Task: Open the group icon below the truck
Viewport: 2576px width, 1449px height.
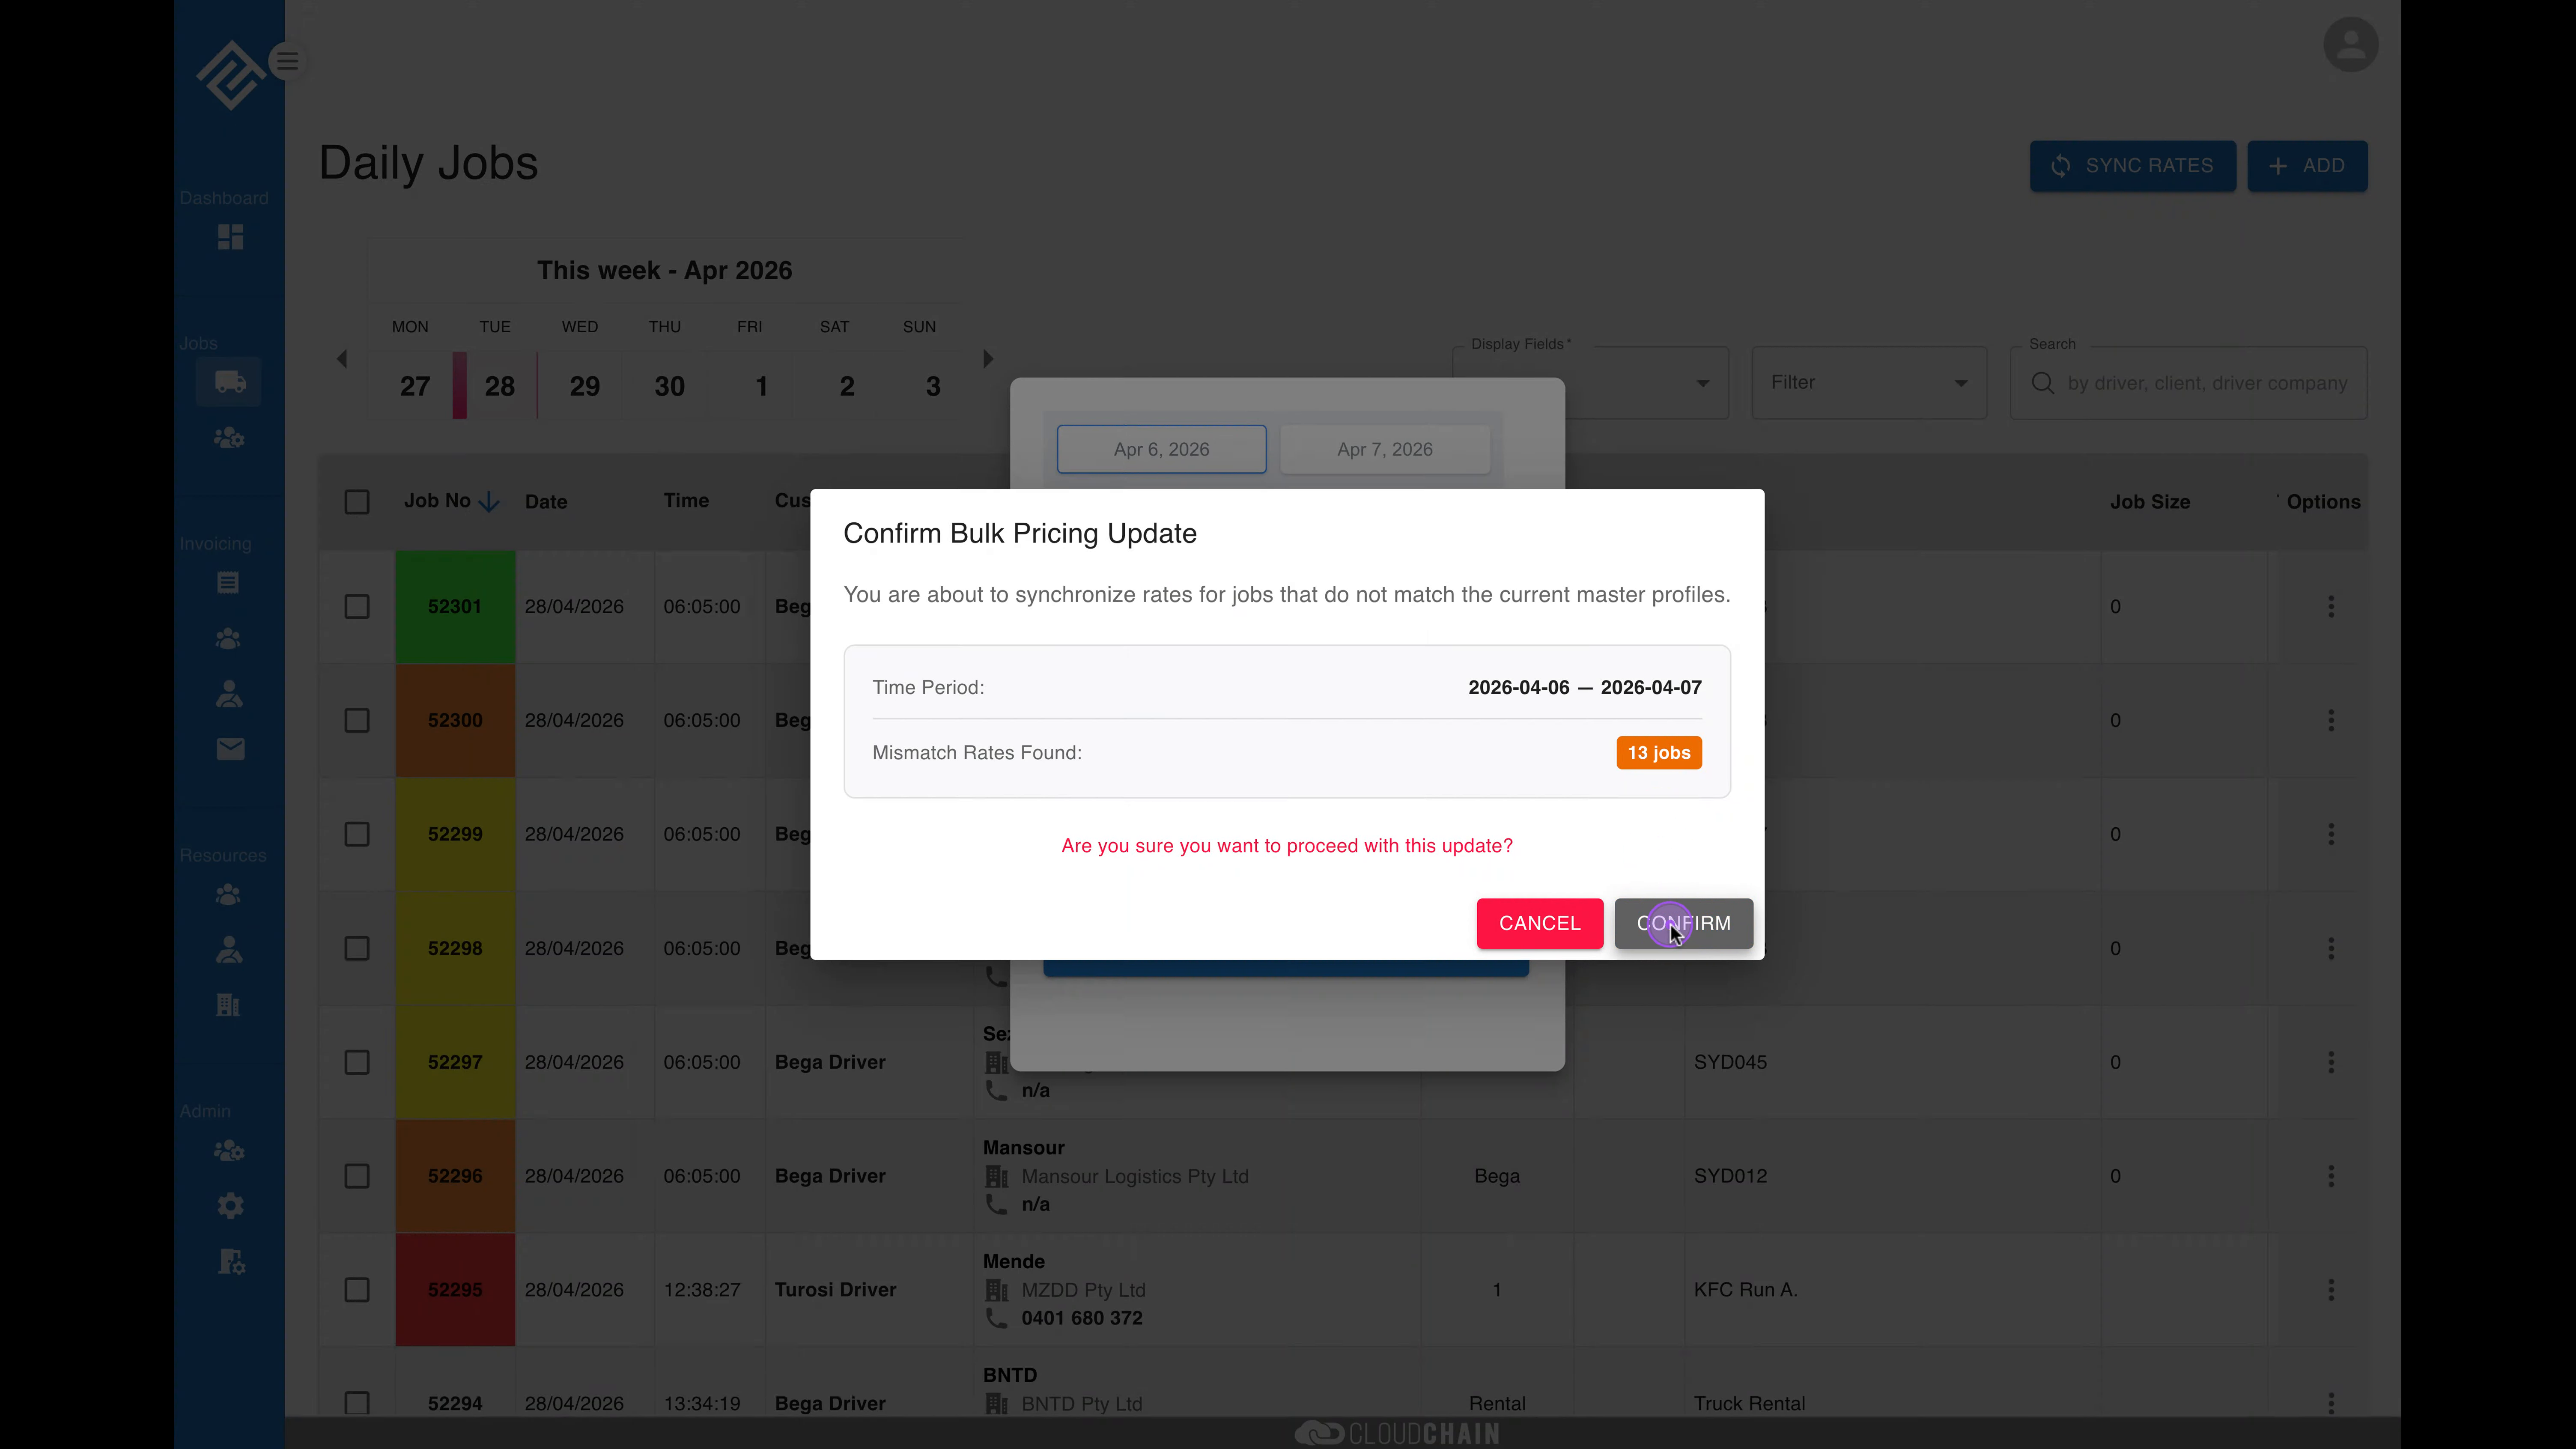Action: tap(229, 438)
